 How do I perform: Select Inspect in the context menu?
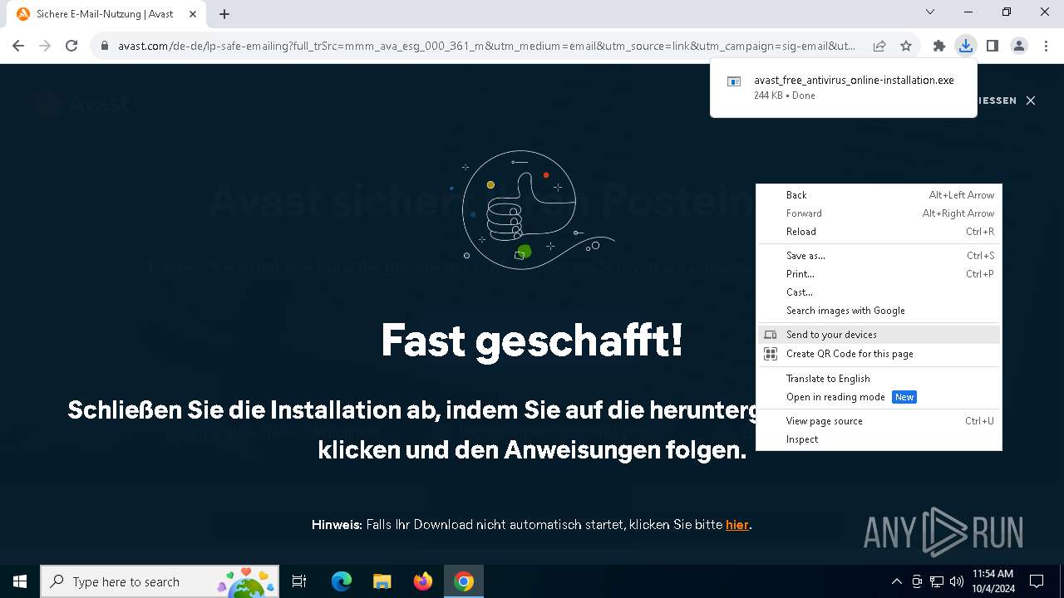pos(879,439)
